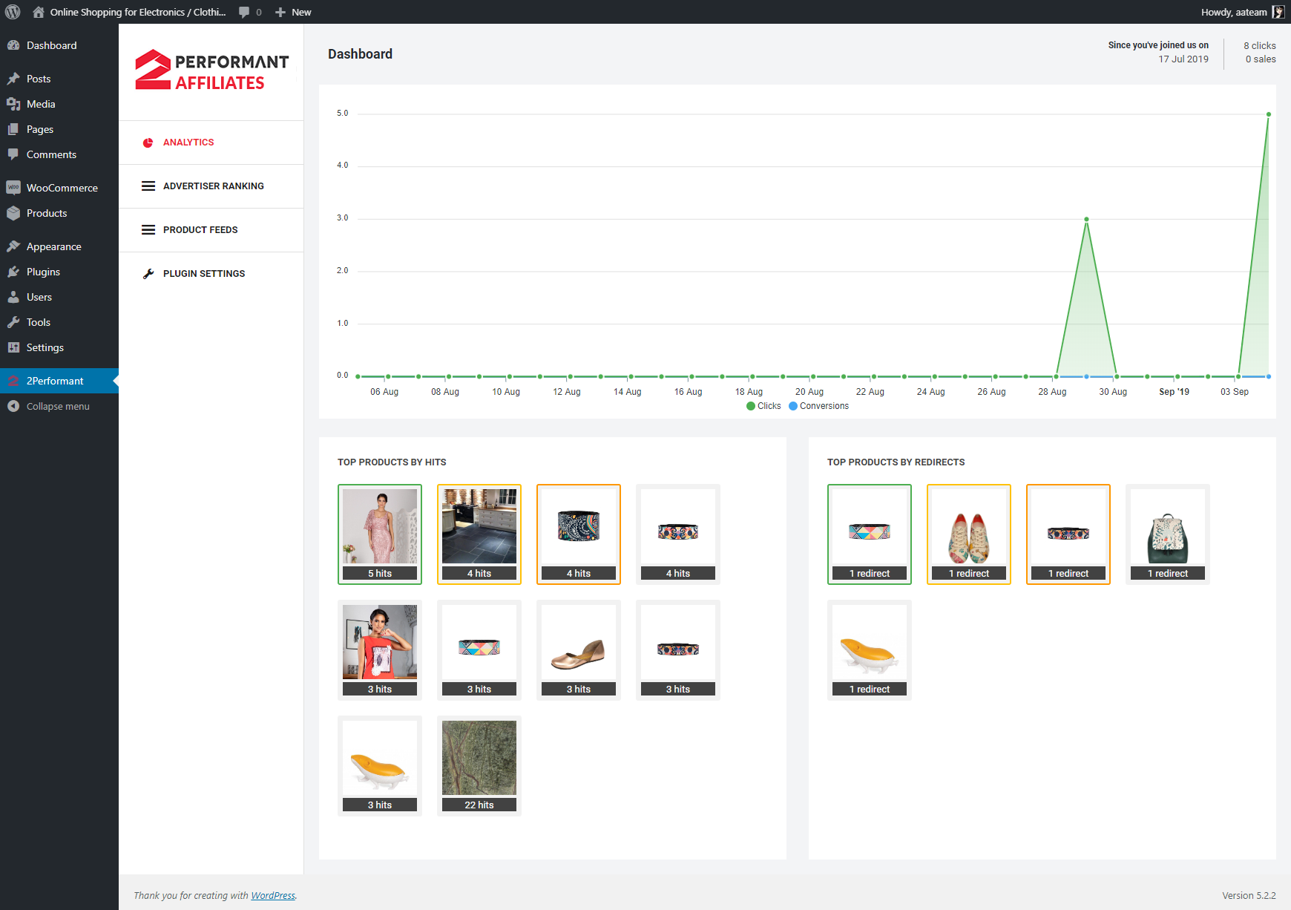Screen dimensions: 1291x910
Task: Click the Analytics pie chart icon
Action: (148, 143)
